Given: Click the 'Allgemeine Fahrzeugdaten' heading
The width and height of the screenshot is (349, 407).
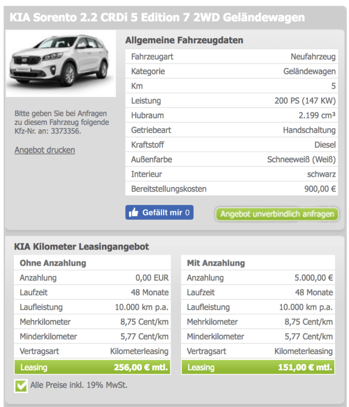Looking at the screenshot, I should [x=184, y=40].
